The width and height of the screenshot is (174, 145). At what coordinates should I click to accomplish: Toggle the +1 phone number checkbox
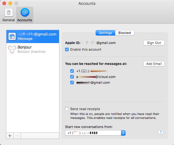pos(72,71)
